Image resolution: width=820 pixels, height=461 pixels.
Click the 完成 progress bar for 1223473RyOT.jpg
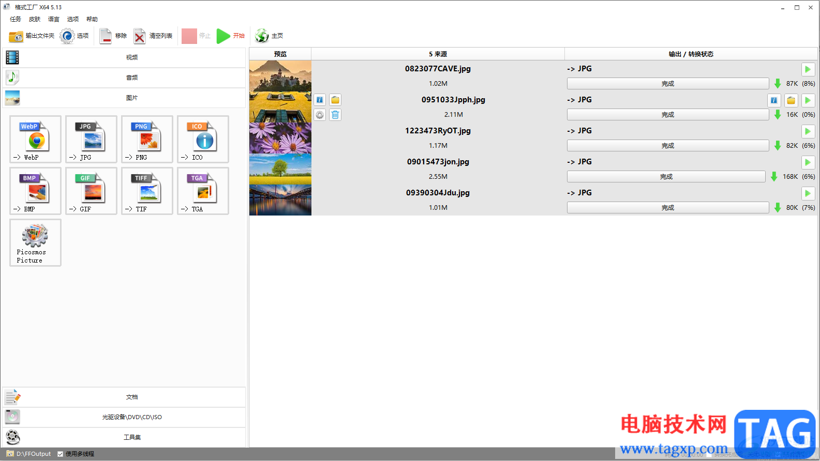click(x=668, y=146)
